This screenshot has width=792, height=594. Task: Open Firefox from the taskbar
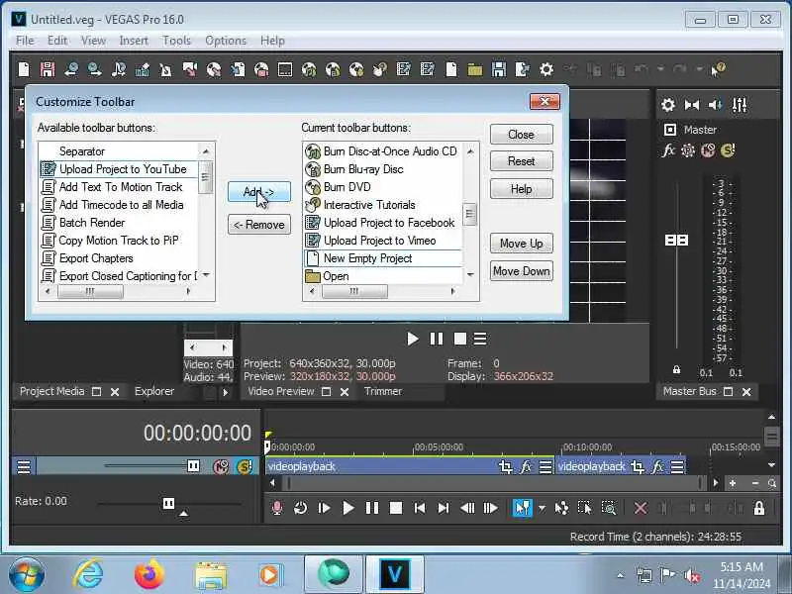[x=149, y=575]
